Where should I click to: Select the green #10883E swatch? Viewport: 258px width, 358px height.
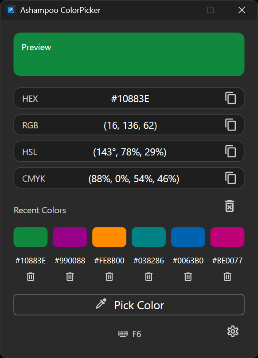coord(31,237)
